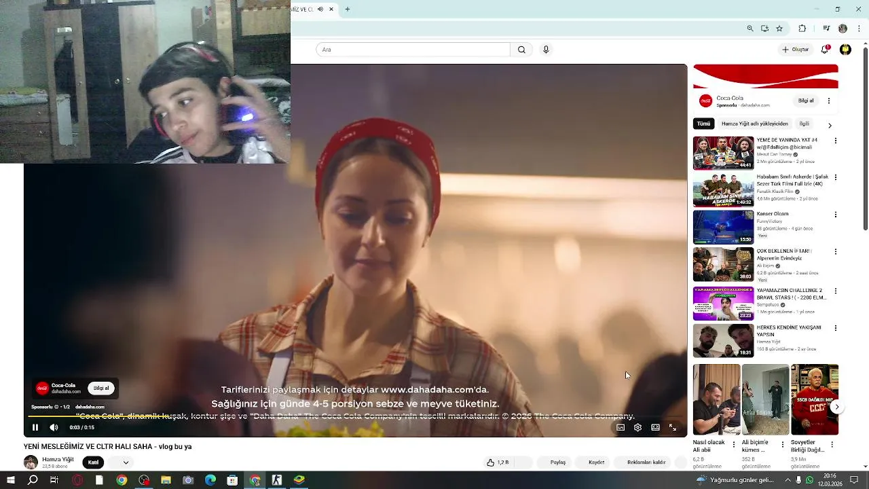
Task: Open Microsoft Edge from taskbar
Action: (210, 480)
